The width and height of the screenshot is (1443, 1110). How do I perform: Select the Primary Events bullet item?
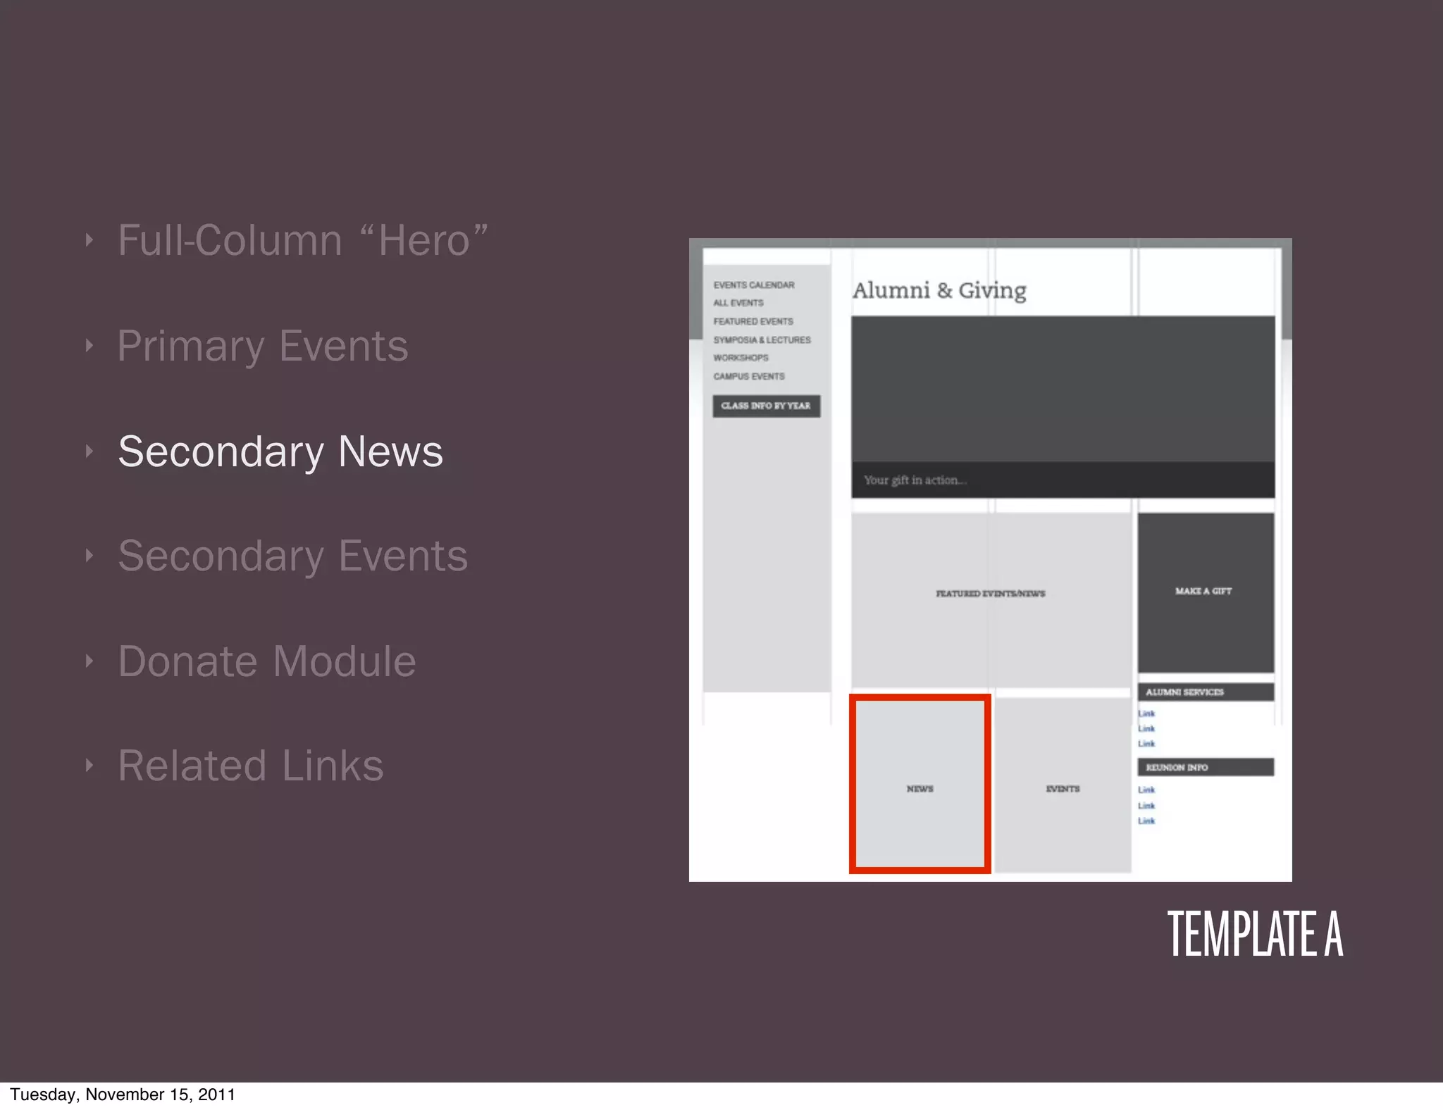[263, 347]
